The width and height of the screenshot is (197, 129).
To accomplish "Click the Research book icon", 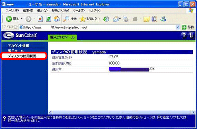I will 155,19.
